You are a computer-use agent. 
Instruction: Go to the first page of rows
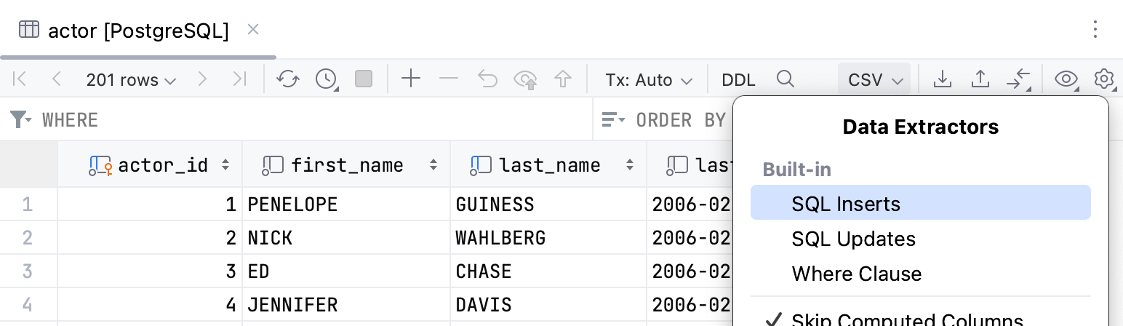[20, 79]
